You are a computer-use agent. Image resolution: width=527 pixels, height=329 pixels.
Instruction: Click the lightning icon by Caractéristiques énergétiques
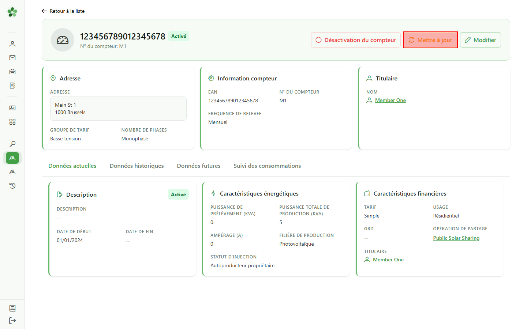[x=213, y=193]
